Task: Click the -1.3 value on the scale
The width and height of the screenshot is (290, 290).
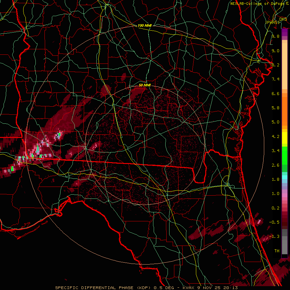Action: (x=274, y=237)
